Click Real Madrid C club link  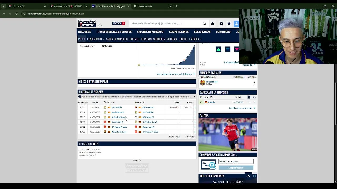click(x=118, y=112)
